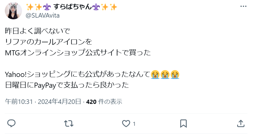Bookmark this post
Viewport: 254px width, 134px height.
point(184,123)
